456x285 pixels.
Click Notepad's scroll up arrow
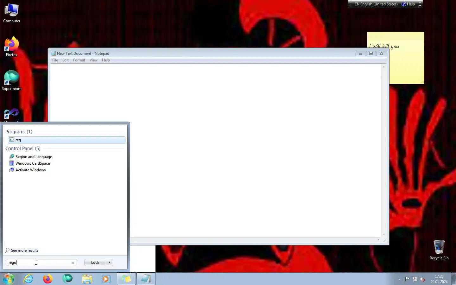[384, 67]
